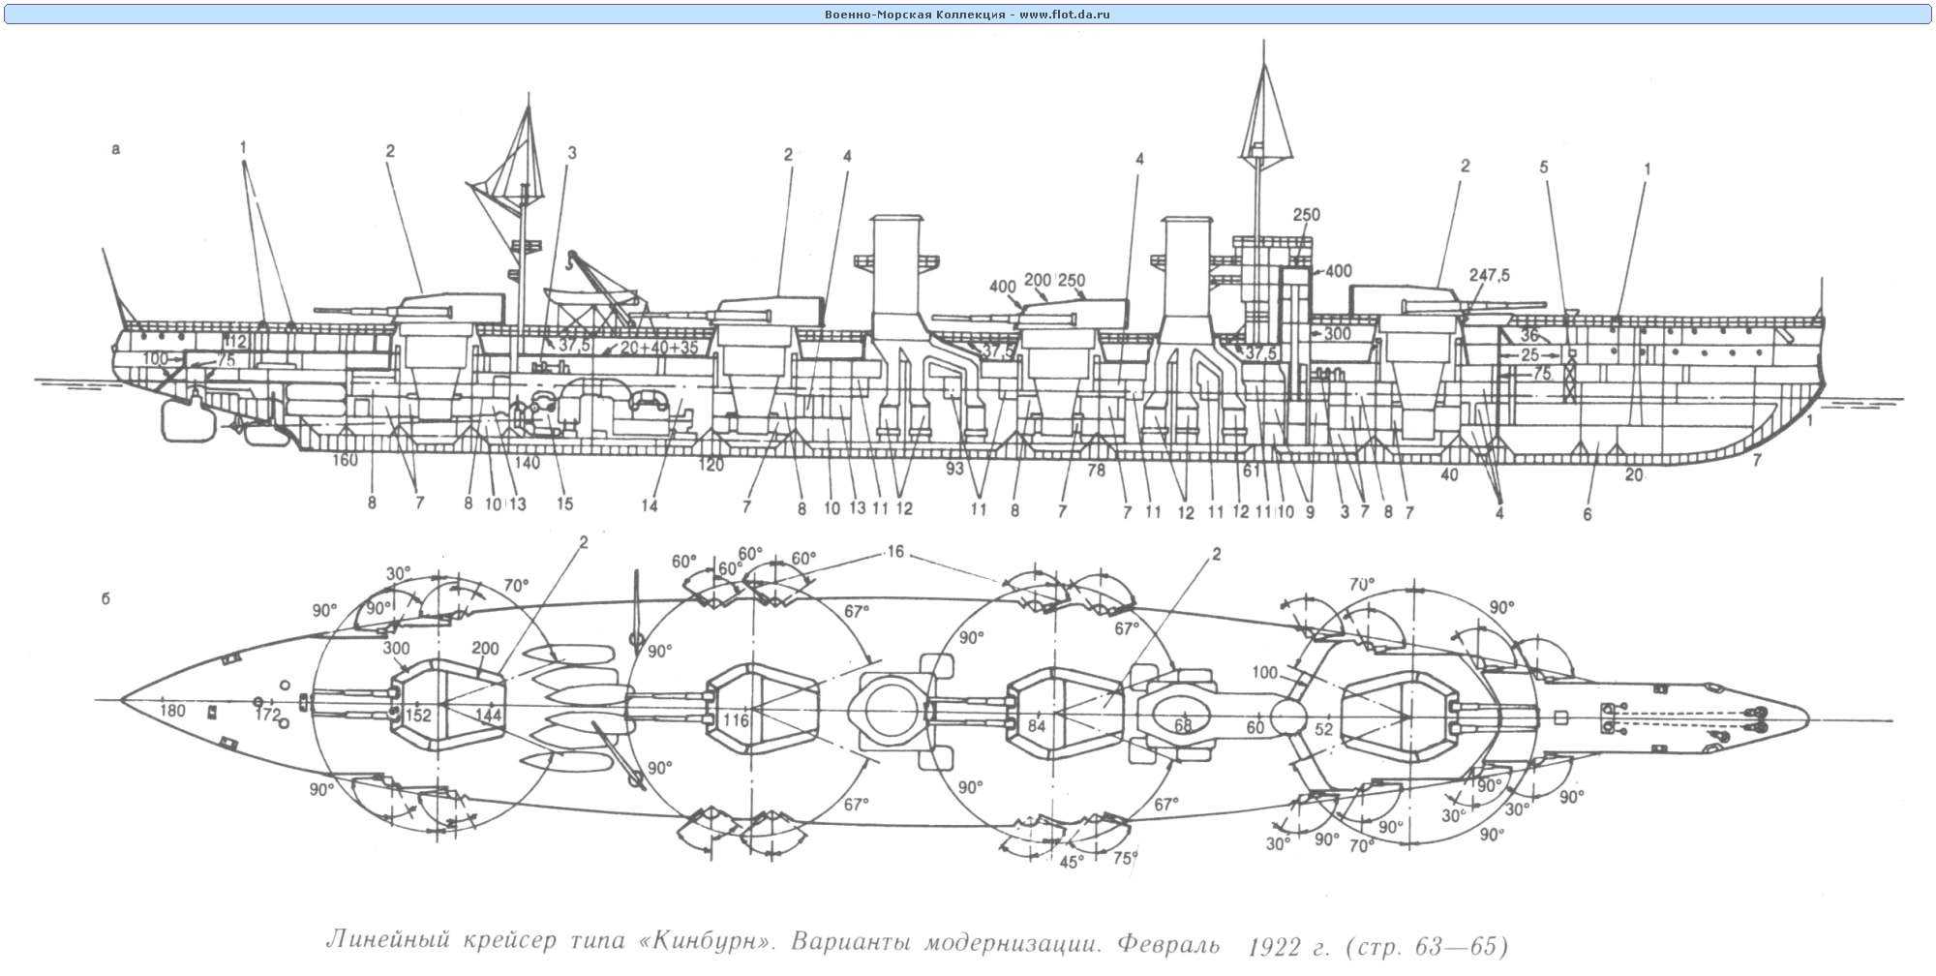Click the 45° angle label in plan view
Image resolution: width=1936 pixels, height=976 pixels.
click(x=1071, y=860)
